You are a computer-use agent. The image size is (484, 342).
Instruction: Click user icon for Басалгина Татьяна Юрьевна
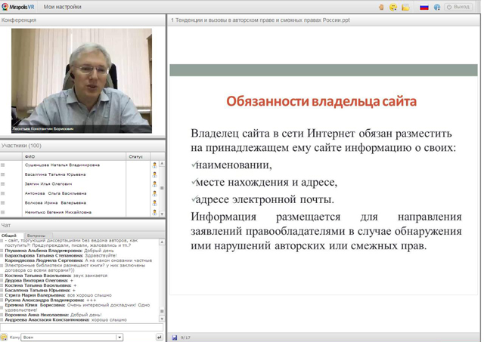[x=154, y=174]
